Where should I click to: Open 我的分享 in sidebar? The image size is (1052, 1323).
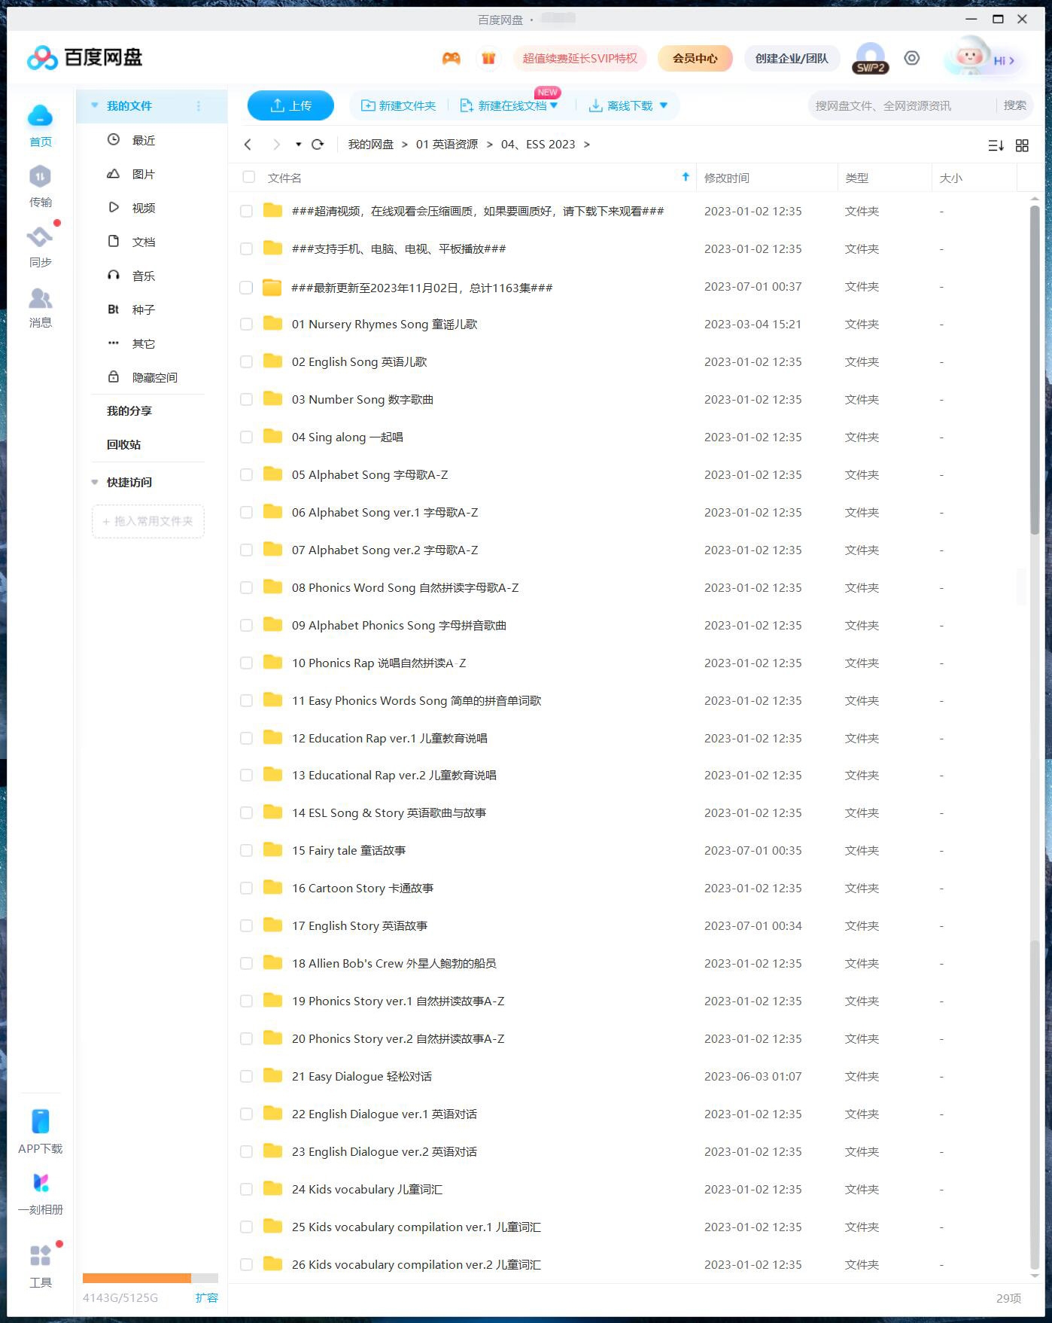[x=129, y=411]
